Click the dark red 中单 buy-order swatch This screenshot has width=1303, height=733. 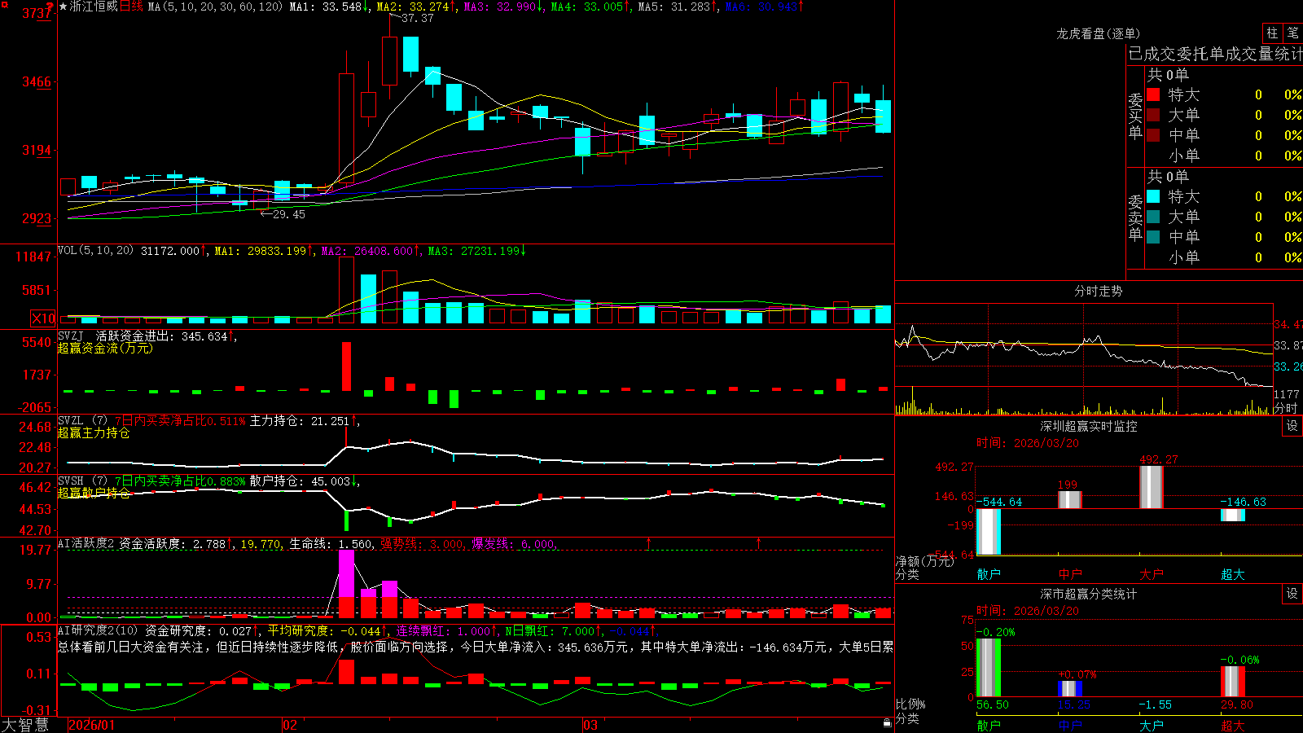pos(1153,135)
